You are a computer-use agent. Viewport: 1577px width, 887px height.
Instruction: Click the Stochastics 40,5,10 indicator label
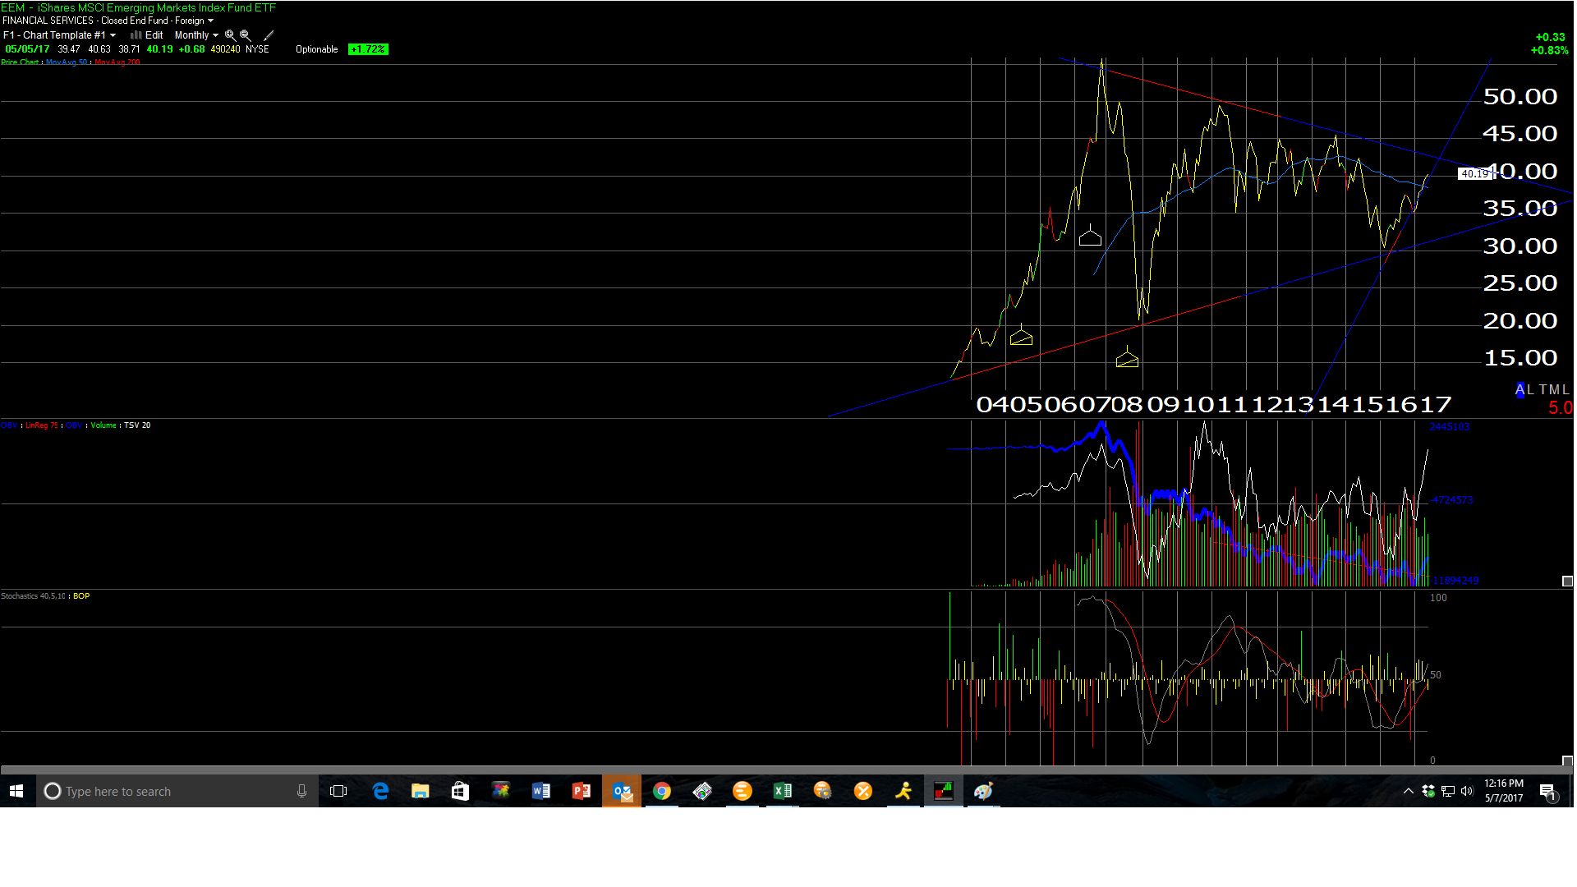(33, 596)
